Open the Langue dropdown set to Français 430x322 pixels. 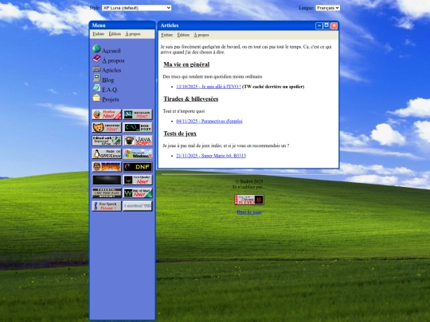[x=328, y=8]
